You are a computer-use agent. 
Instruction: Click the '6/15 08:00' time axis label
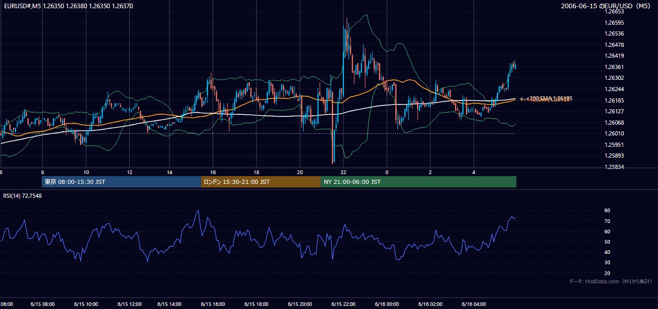(x=43, y=304)
